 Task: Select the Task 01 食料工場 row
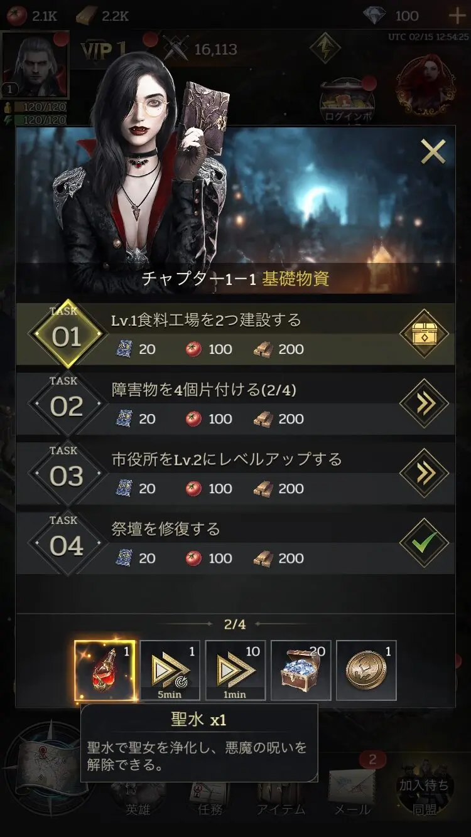point(235,334)
